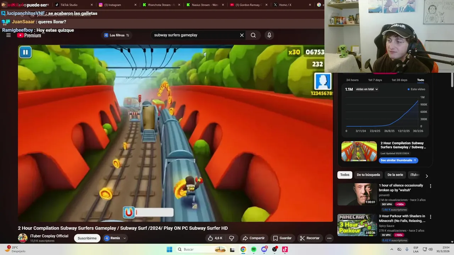Clear the search box with the X

coord(242,35)
